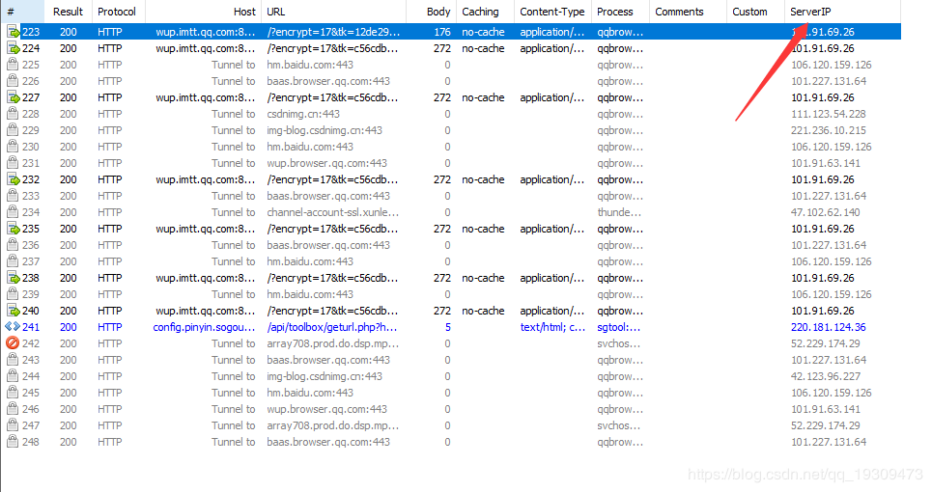Click the lock icon of session 234

13,212
